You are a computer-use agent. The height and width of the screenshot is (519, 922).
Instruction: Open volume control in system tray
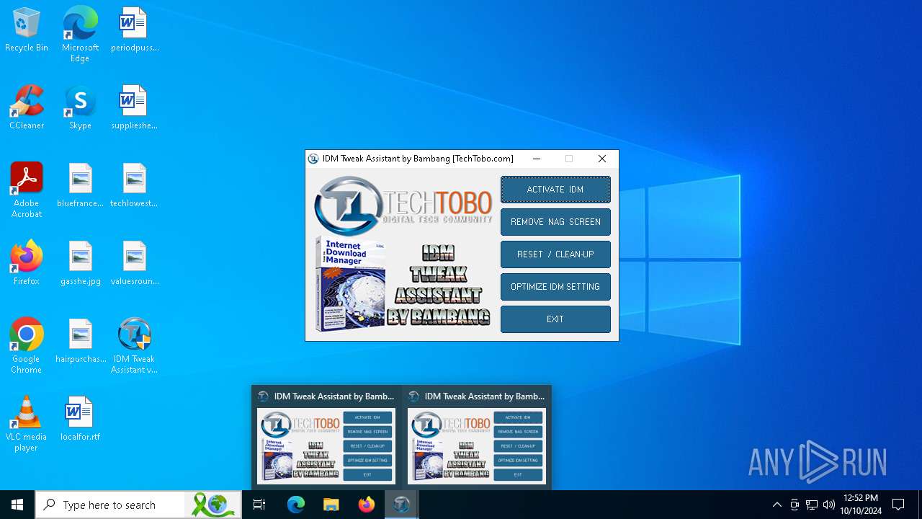point(829,505)
